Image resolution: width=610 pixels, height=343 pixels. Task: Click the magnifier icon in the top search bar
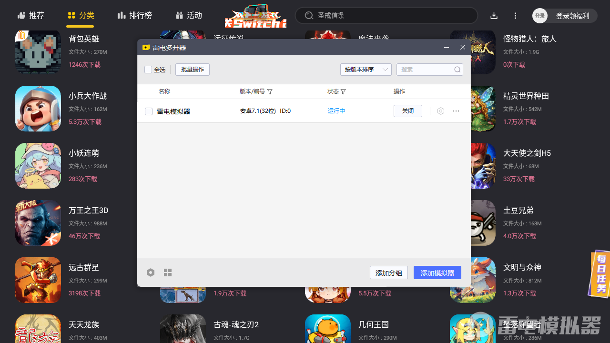pyautogui.click(x=308, y=15)
